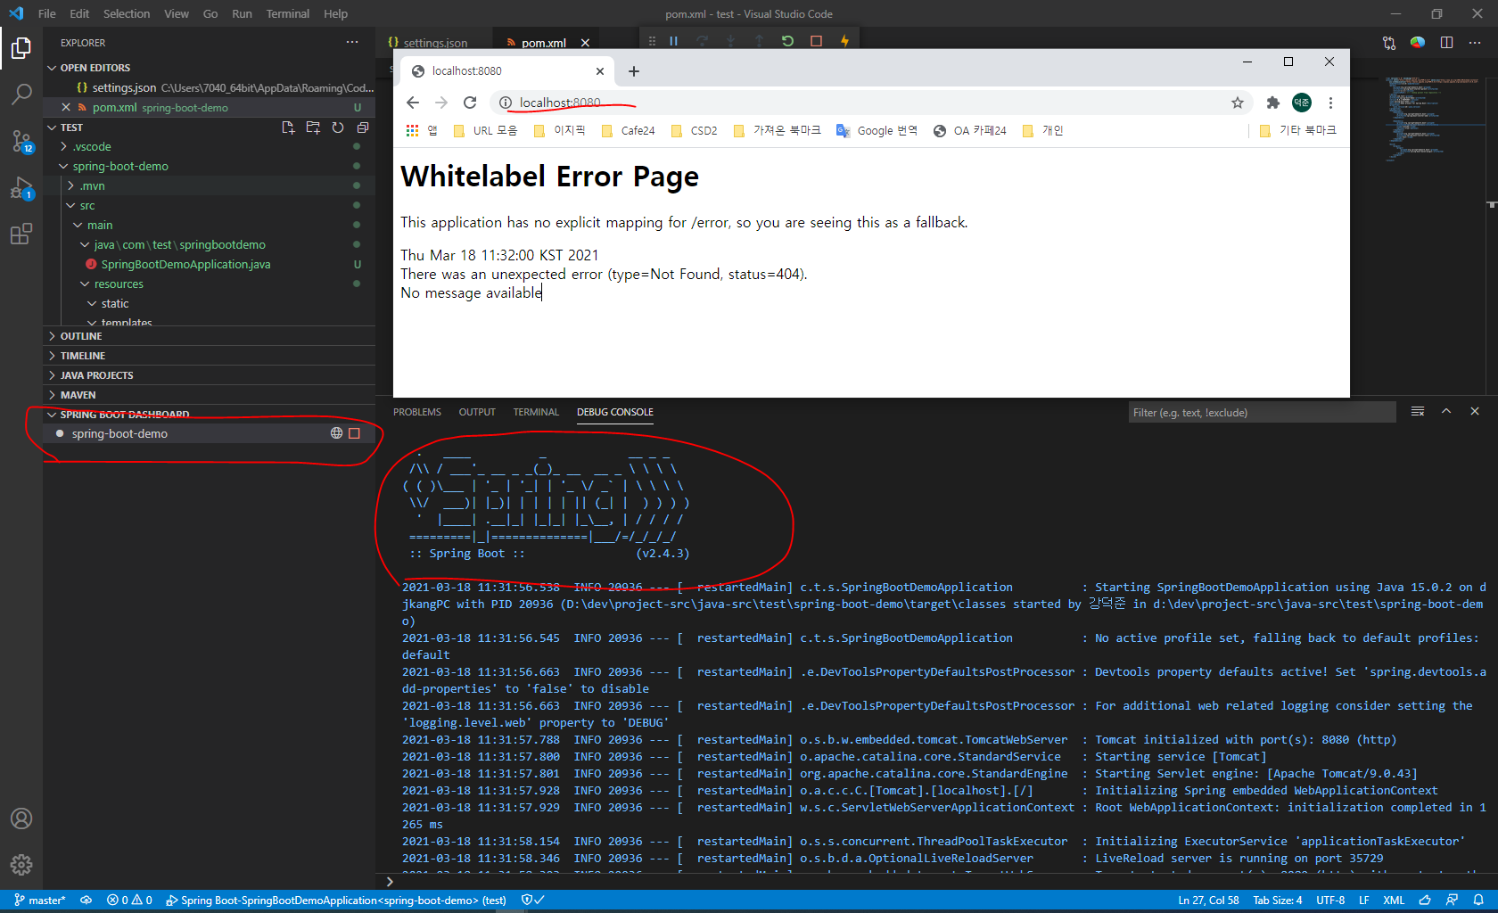This screenshot has height=913, width=1498.
Task: Split the editor to the right
Action: [x=1446, y=42]
